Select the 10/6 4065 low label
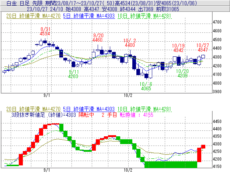This screenshot has width=230, height=175. click(x=146, y=86)
